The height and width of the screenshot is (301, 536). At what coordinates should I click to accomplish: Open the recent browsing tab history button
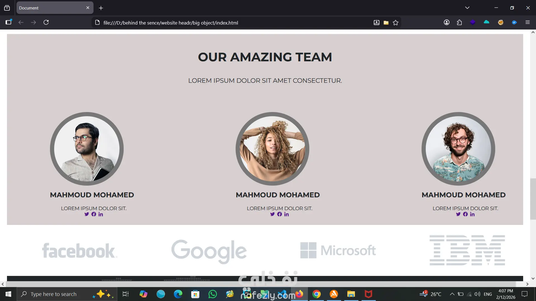pyautogui.click(x=7, y=8)
